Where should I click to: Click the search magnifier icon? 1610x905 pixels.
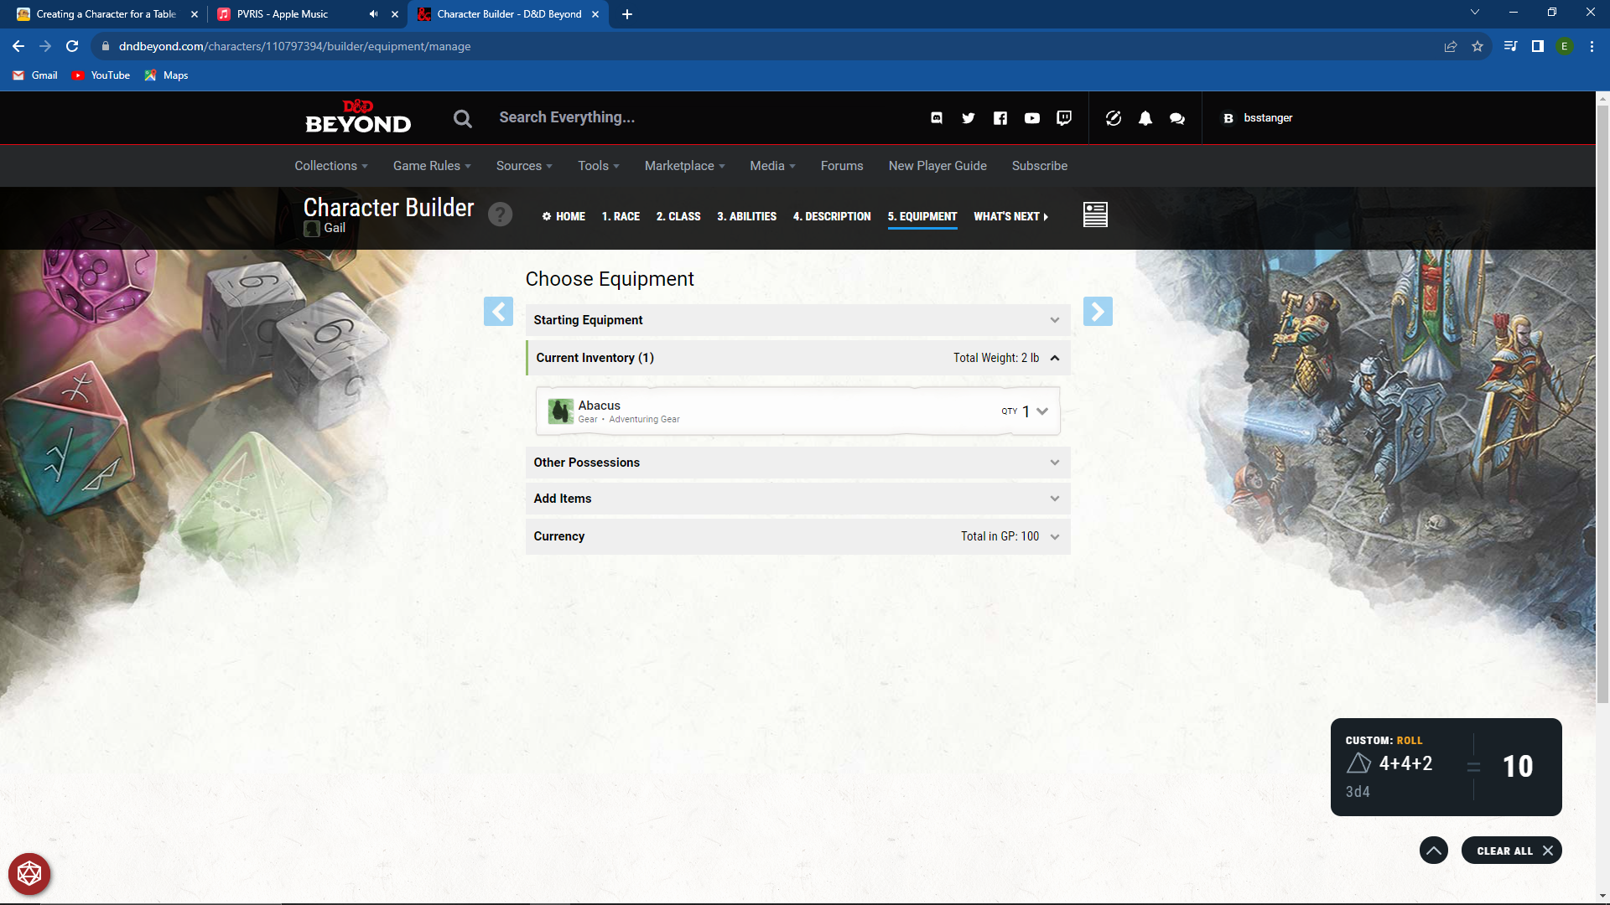click(x=462, y=118)
